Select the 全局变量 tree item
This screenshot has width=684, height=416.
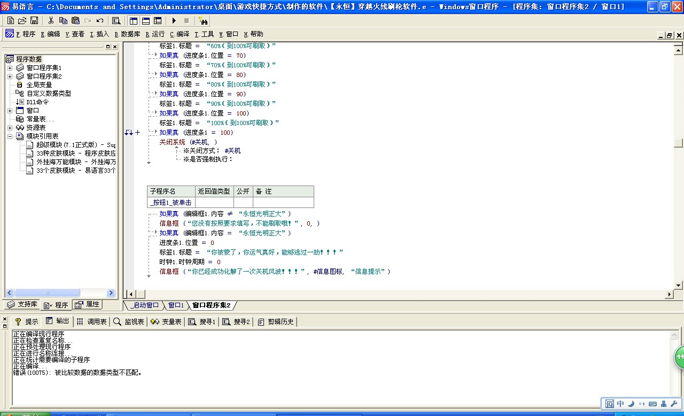click(x=39, y=84)
